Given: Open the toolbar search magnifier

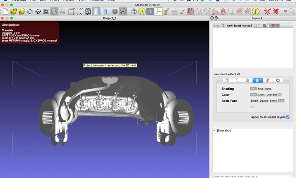Looking at the screenshot, I should pos(292,12).
